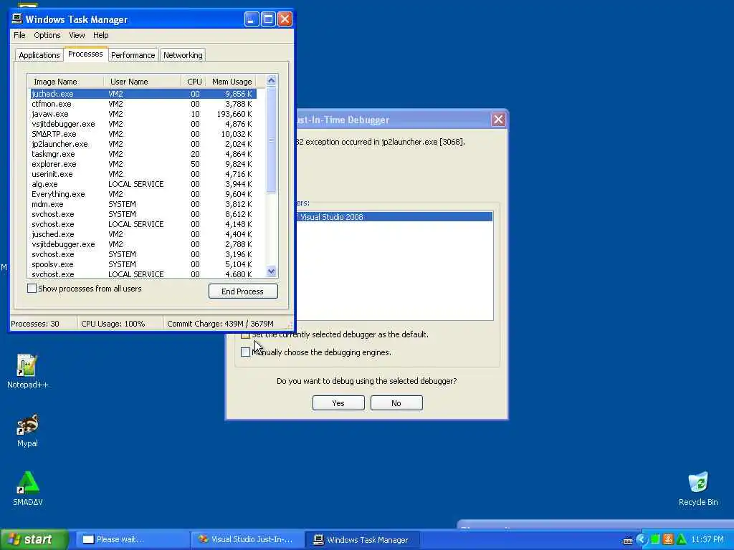Select svchost.exe row using 8,612 K

pyautogui.click(x=143, y=214)
